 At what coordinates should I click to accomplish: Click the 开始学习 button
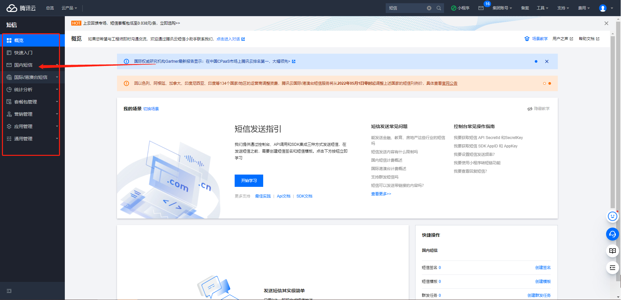pos(249,181)
